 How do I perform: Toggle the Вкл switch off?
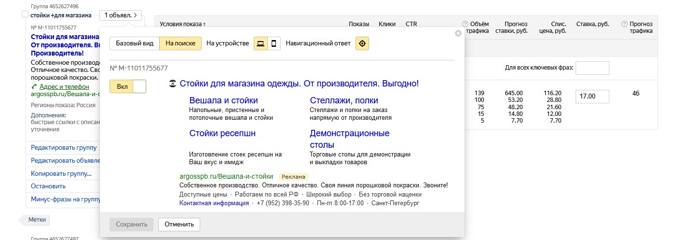(x=128, y=86)
